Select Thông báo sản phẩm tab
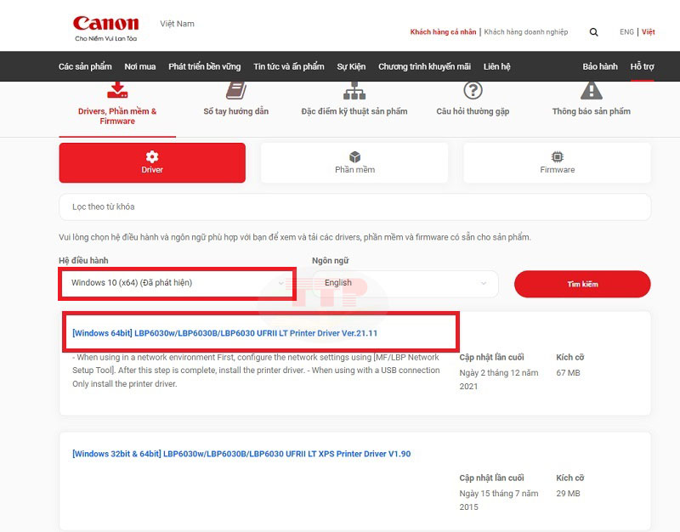This screenshot has height=532, width=680. pos(591,111)
